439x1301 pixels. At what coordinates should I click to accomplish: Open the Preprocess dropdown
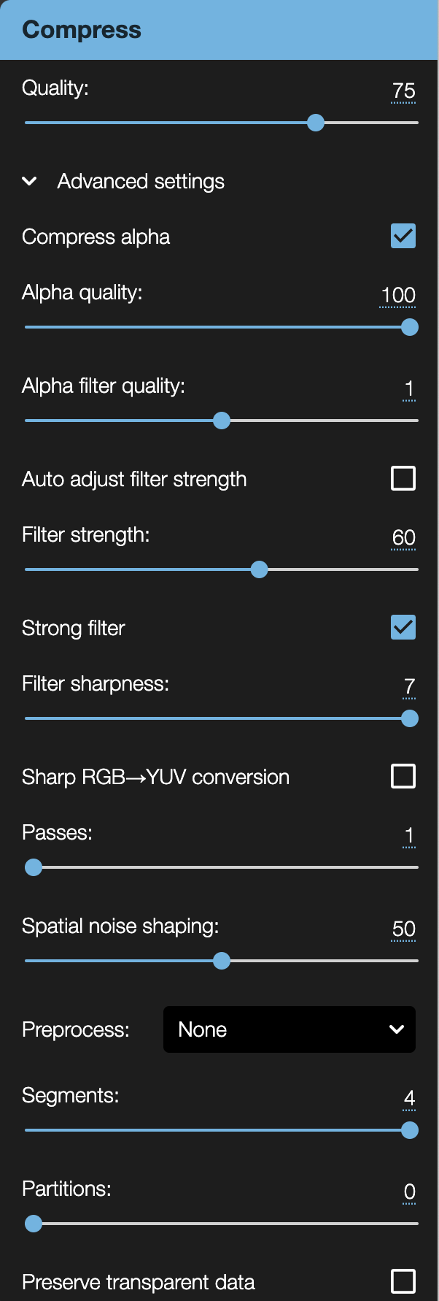pyautogui.click(x=290, y=1029)
